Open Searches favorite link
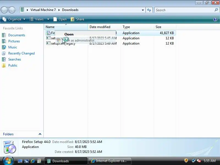The image size is (220, 165). 15,59
